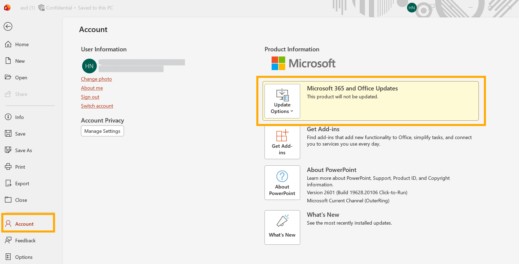Select the Account tab in the sidebar
The image size is (519, 264).
coord(28,224)
